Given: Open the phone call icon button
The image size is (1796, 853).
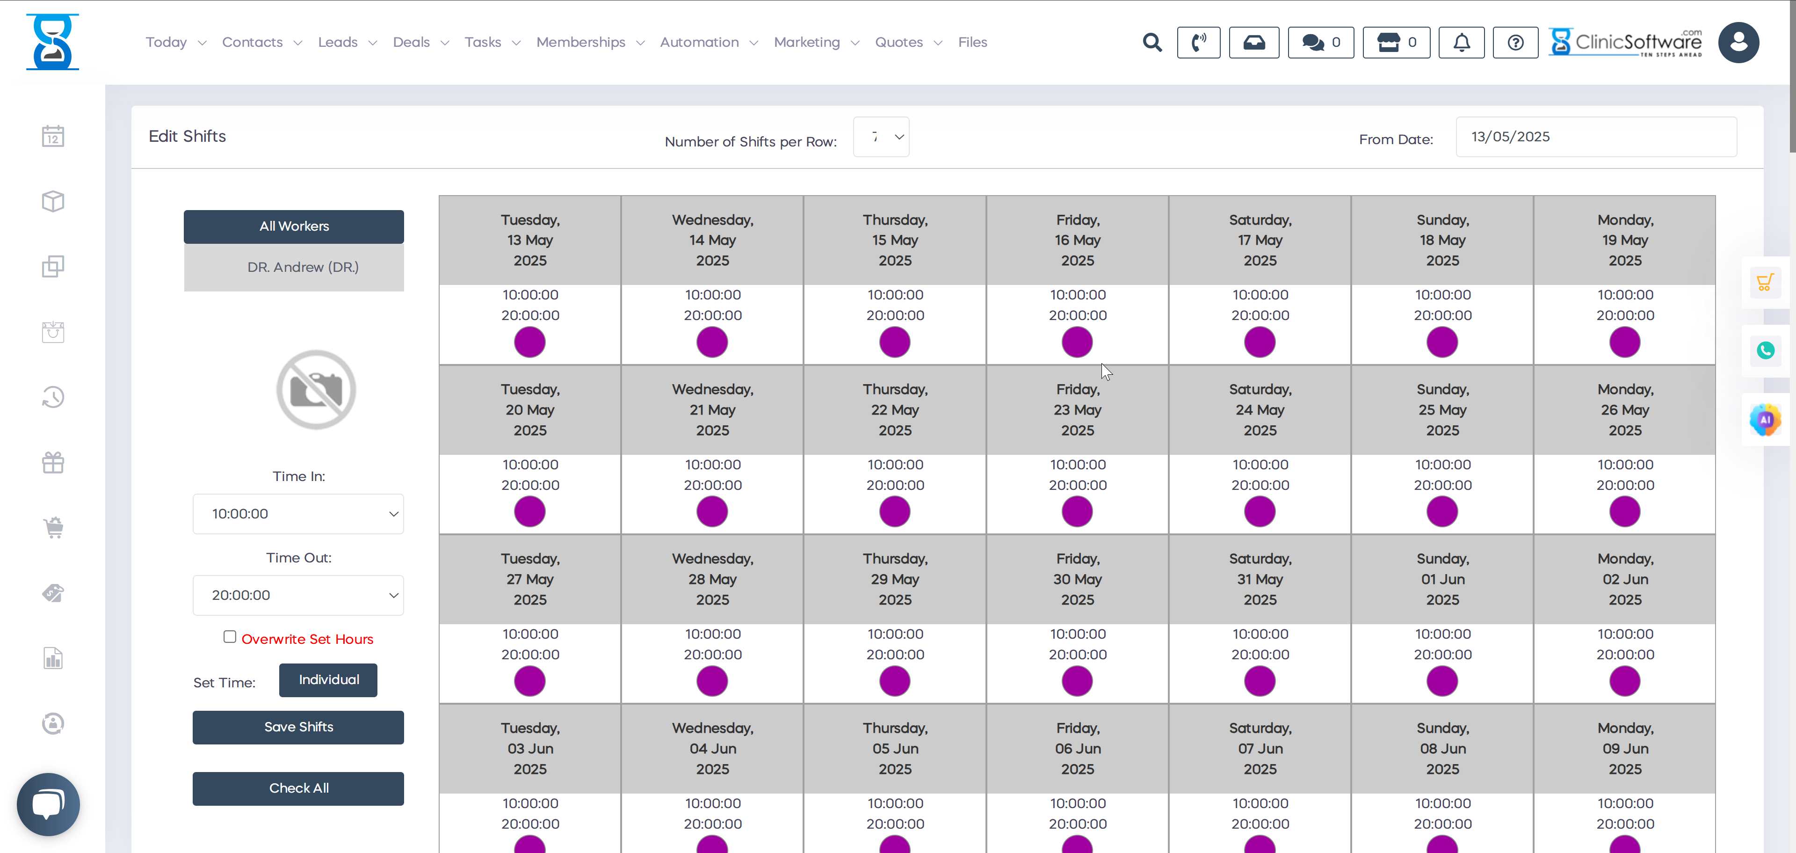Looking at the screenshot, I should coord(1198,43).
